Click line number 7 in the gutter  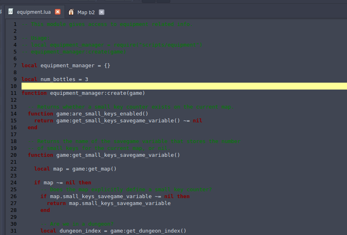pyautogui.click(x=15, y=66)
